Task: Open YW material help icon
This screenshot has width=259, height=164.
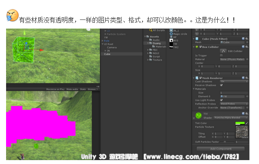Action: click(243, 113)
